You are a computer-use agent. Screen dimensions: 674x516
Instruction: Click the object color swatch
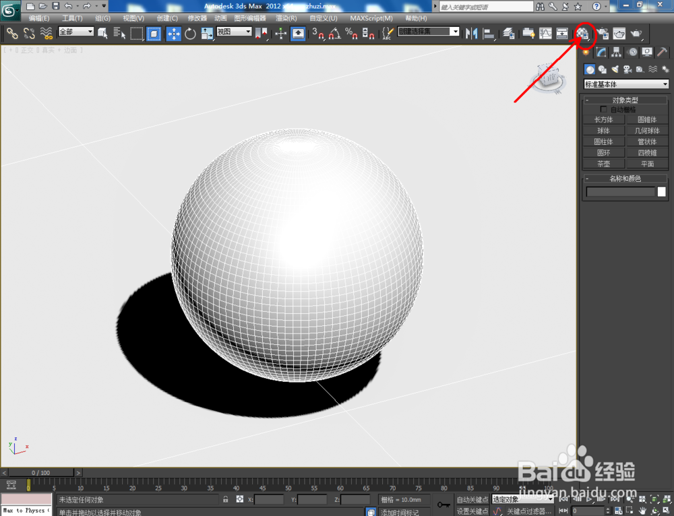coord(661,192)
